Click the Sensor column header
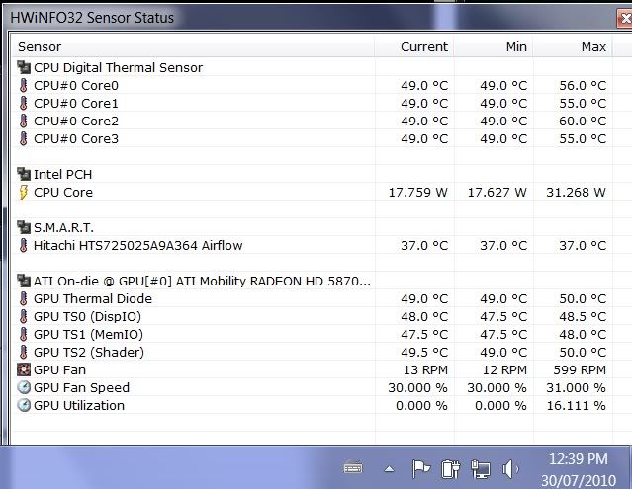 [193, 46]
